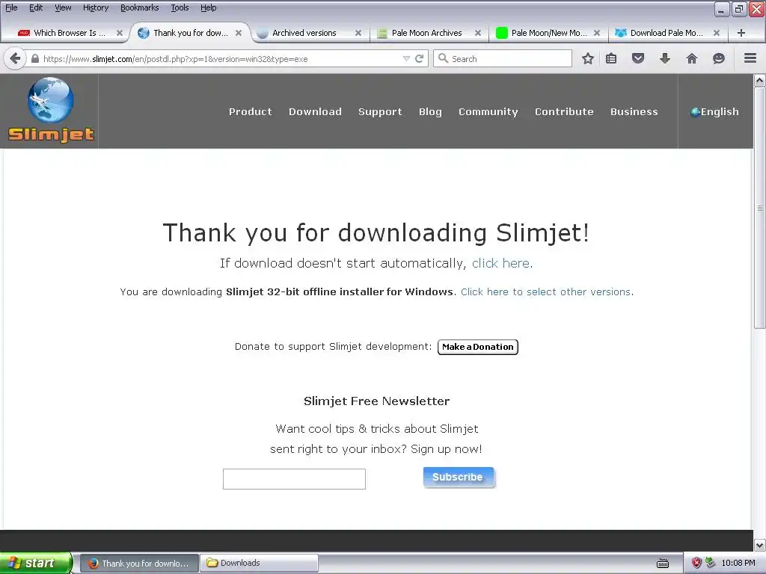Open the File menu
Screen dimensions: 766x574
(x=11, y=7)
